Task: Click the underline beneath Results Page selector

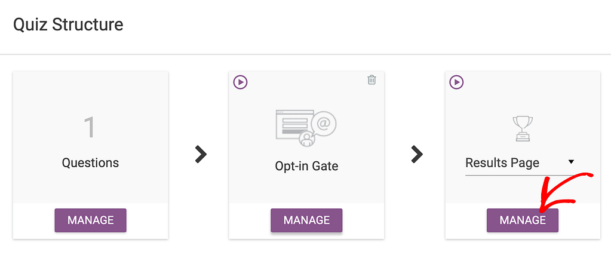Action: [520, 176]
